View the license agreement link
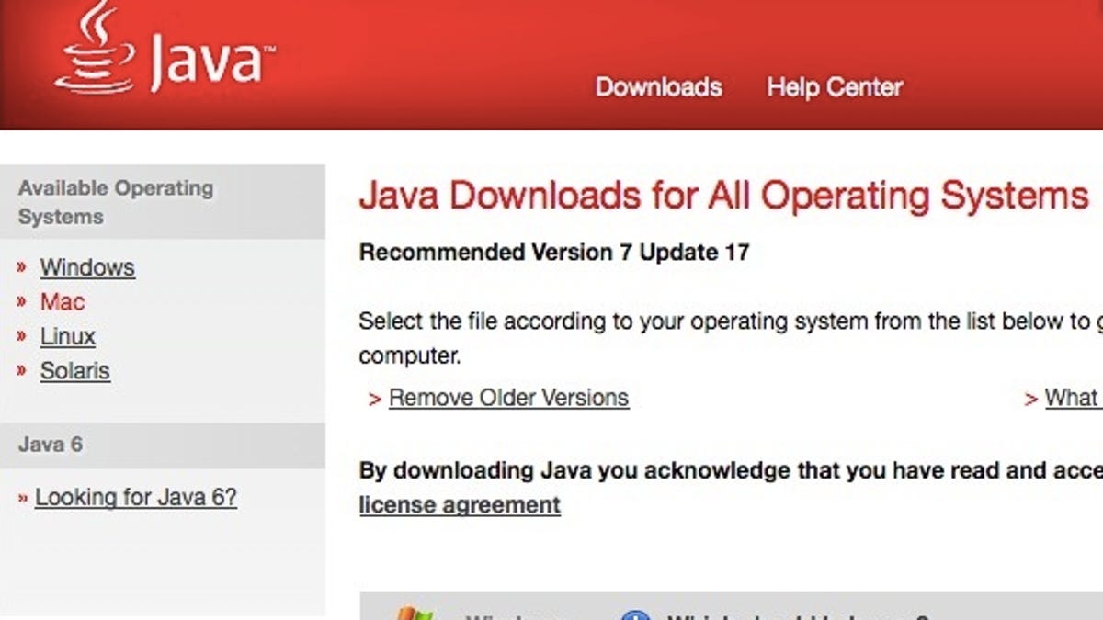Screen dimensions: 1103x620 tap(460, 505)
